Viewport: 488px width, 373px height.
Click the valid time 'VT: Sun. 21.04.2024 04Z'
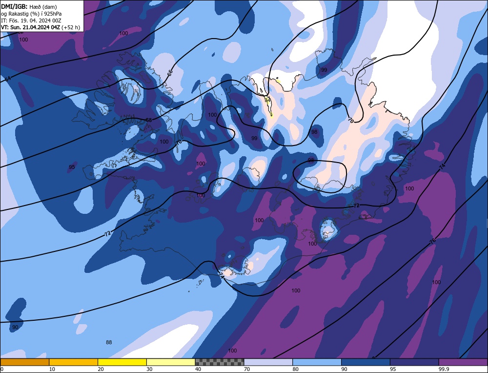tap(30, 27)
